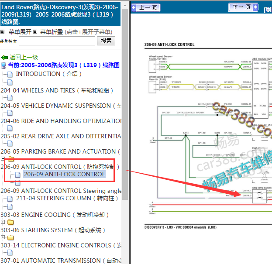Select 206-09 ANTI-LOCK CONTROL (防抱死控制) folder label

tap(60, 167)
